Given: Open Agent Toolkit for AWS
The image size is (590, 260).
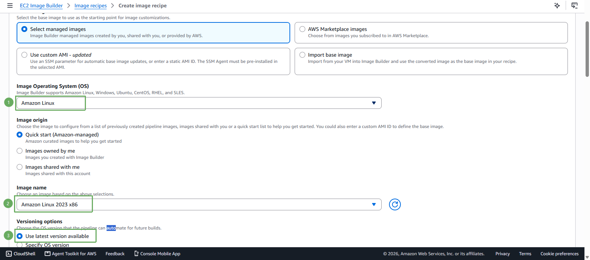Looking at the screenshot, I should pos(70,254).
